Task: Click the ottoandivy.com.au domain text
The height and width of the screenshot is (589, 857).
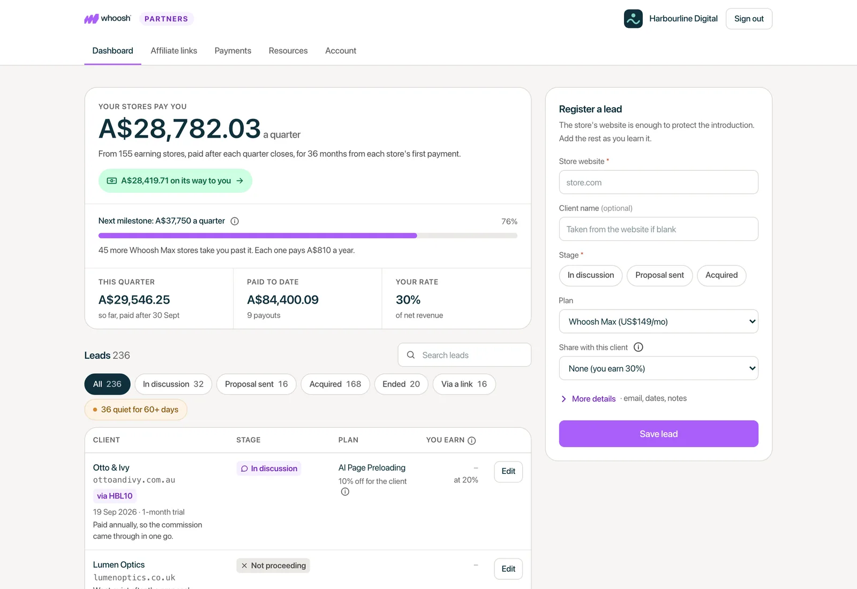Action: [x=134, y=480]
